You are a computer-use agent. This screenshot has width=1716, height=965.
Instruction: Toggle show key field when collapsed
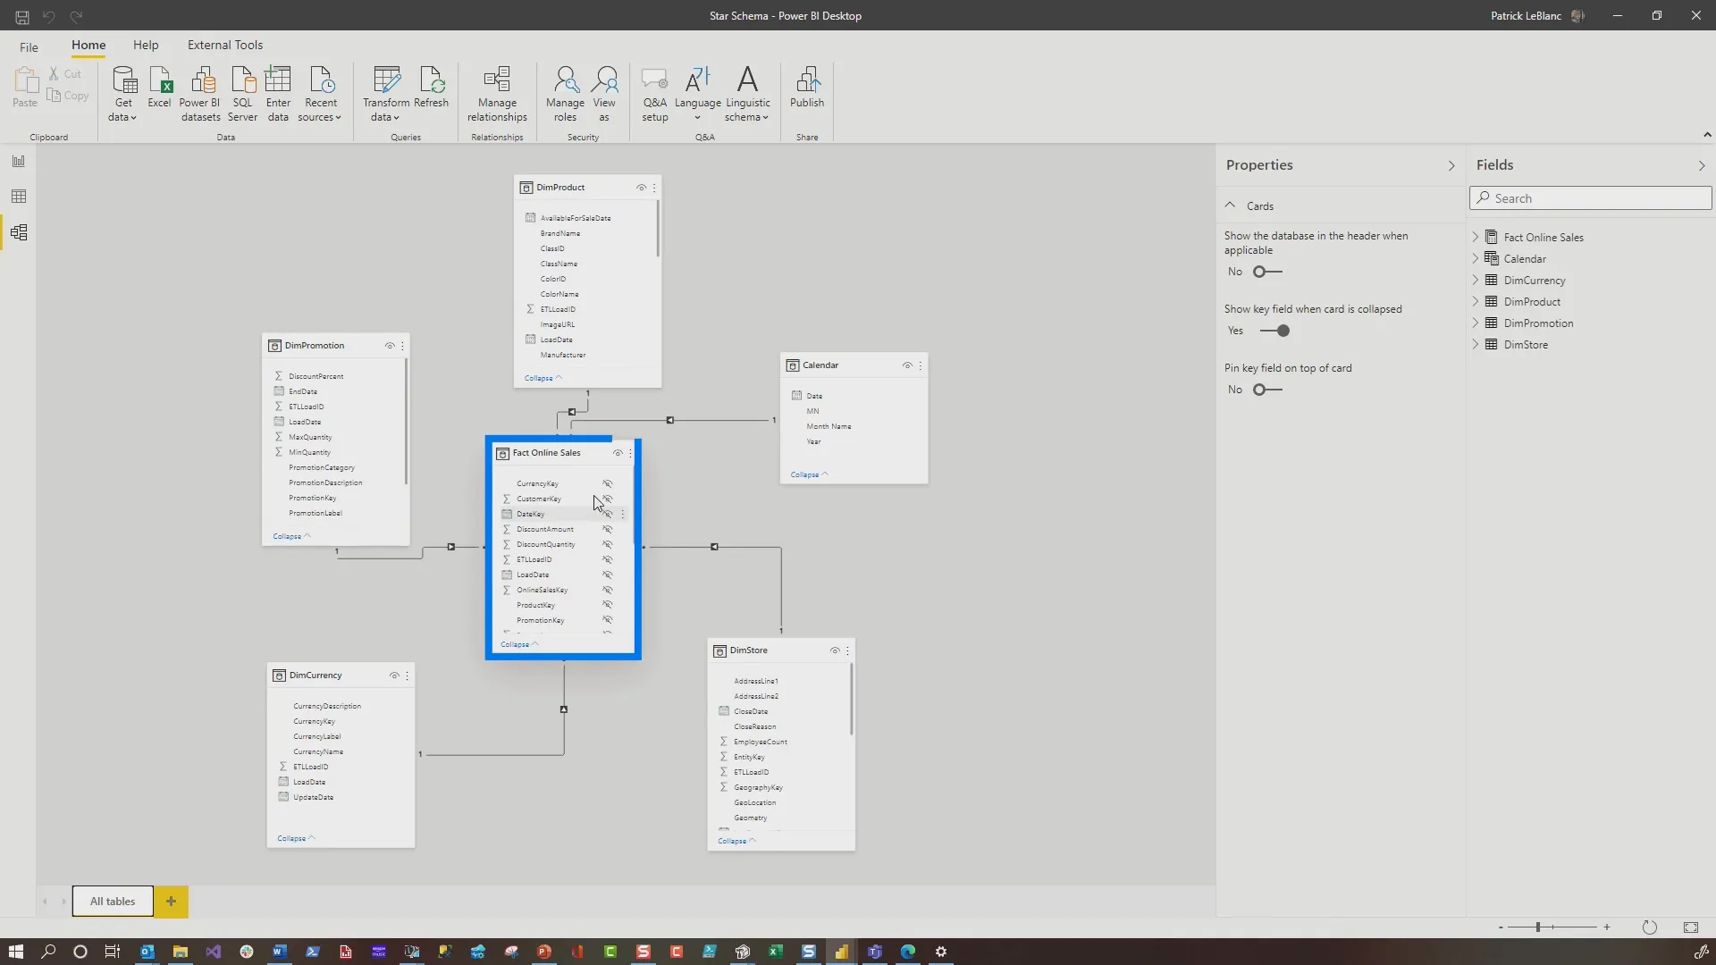(x=1274, y=331)
